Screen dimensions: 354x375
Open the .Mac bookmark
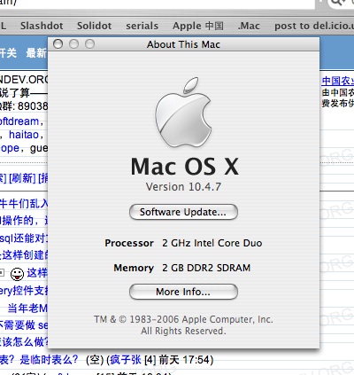click(x=249, y=26)
